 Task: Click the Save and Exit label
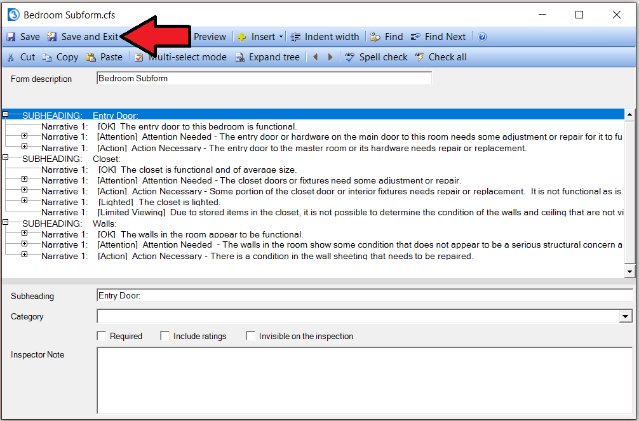pyautogui.click(x=90, y=37)
